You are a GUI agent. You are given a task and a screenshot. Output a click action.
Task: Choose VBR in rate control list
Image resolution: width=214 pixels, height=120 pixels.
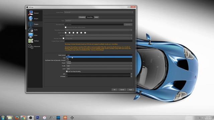click(99, 58)
